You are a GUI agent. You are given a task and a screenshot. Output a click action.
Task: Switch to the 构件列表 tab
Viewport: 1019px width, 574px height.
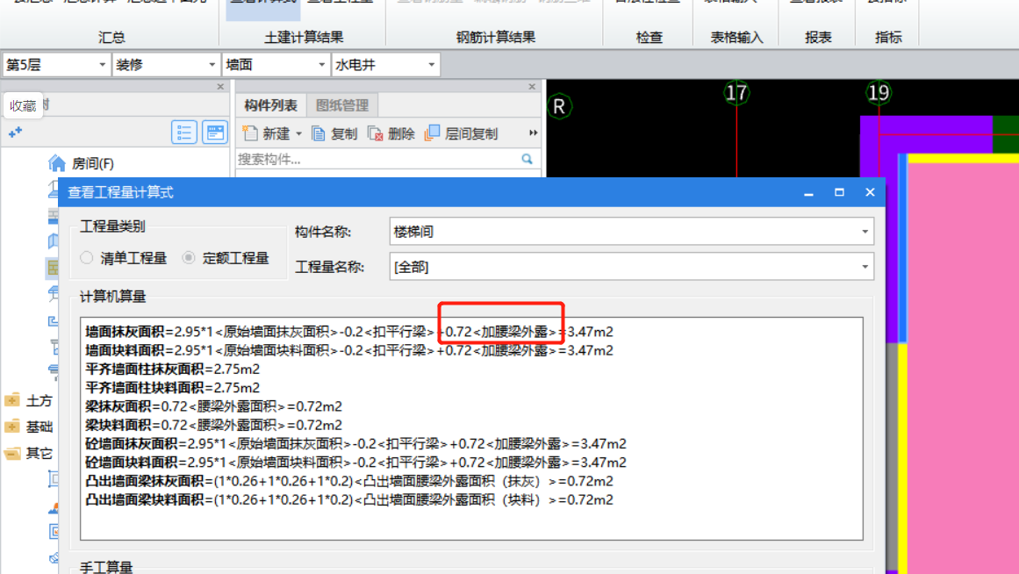pos(270,105)
